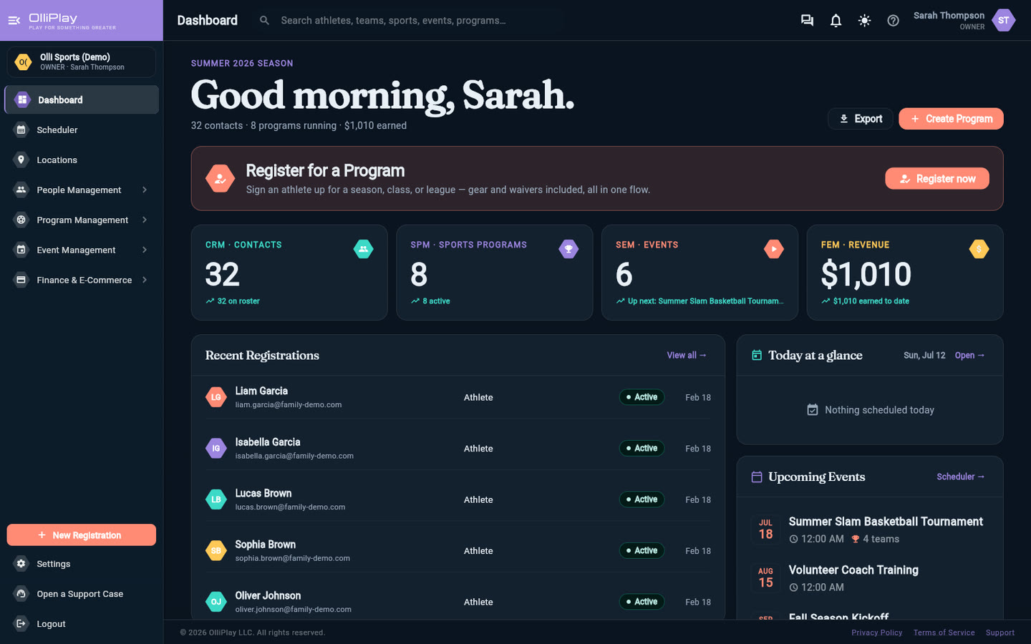The image size is (1031, 644).
Task: Click Lucas Brown's LB avatar
Action: coord(216,499)
